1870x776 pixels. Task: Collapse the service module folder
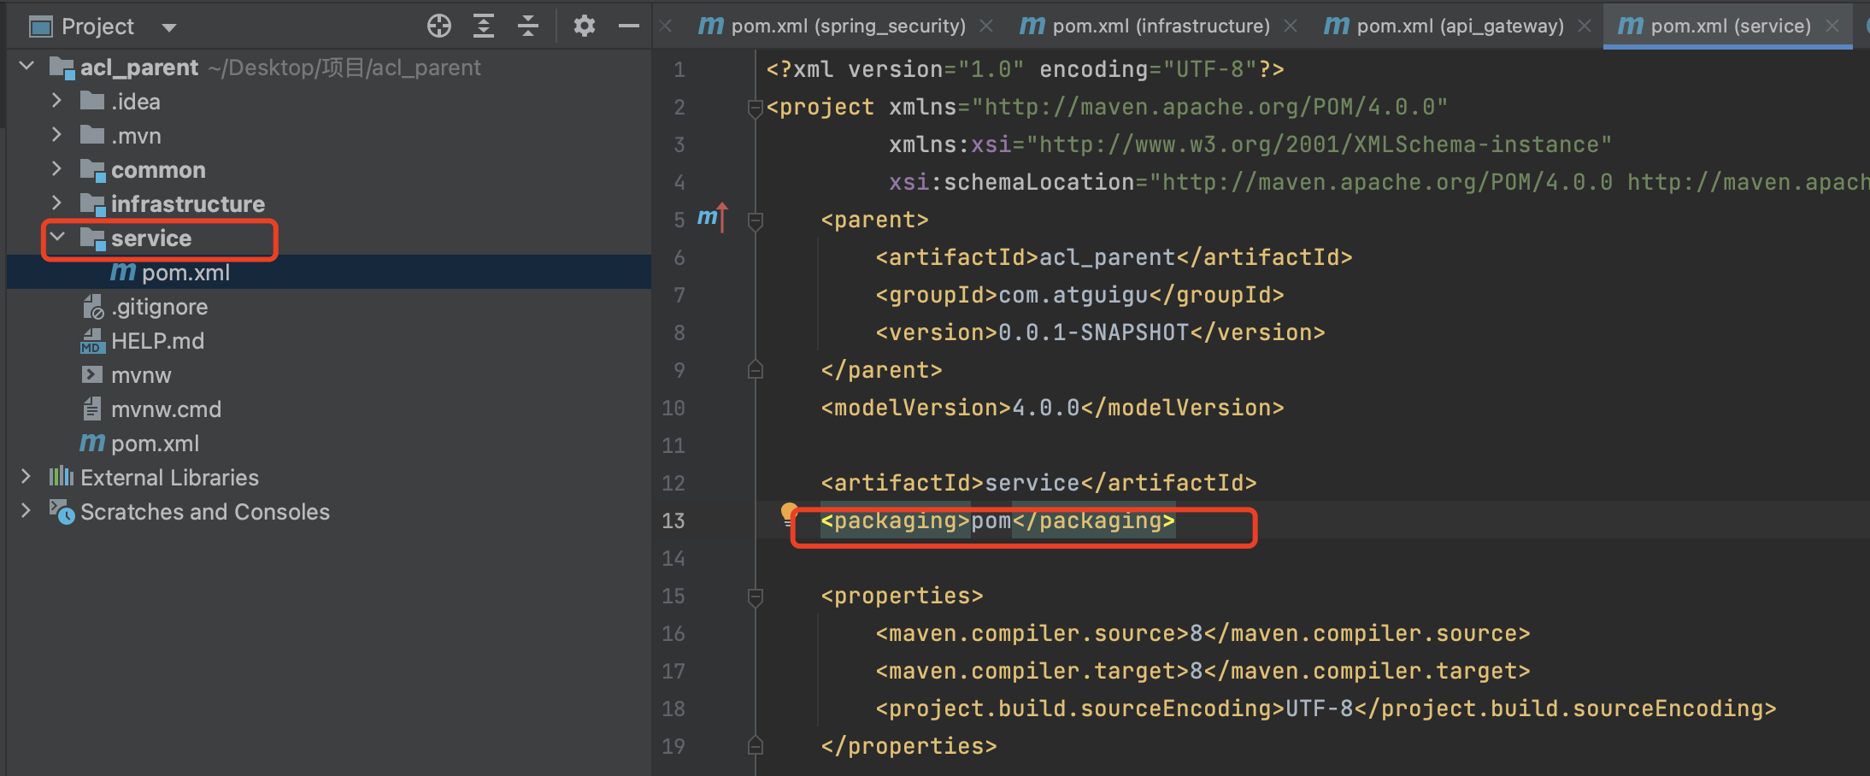point(56,237)
